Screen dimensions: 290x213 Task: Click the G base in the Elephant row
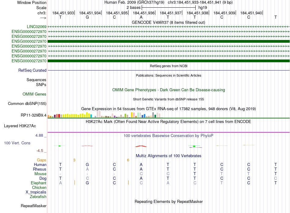pos(87,183)
